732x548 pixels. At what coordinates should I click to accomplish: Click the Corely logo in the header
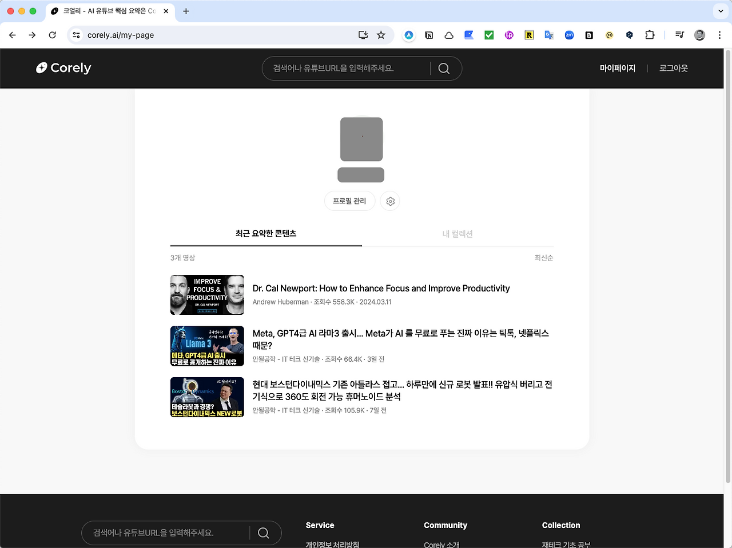pos(63,68)
